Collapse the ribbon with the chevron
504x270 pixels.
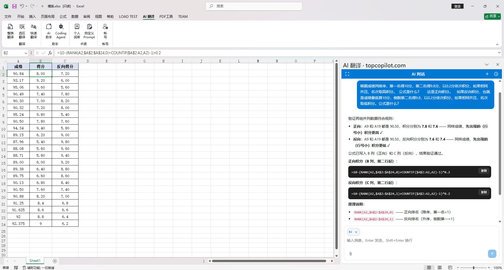pos(497,44)
